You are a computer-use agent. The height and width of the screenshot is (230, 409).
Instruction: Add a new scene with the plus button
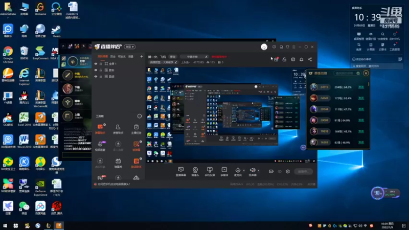(142, 56)
